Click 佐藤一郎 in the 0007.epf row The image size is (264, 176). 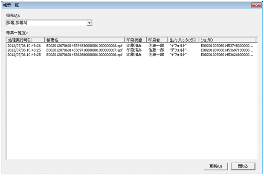click(x=156, y=50)
